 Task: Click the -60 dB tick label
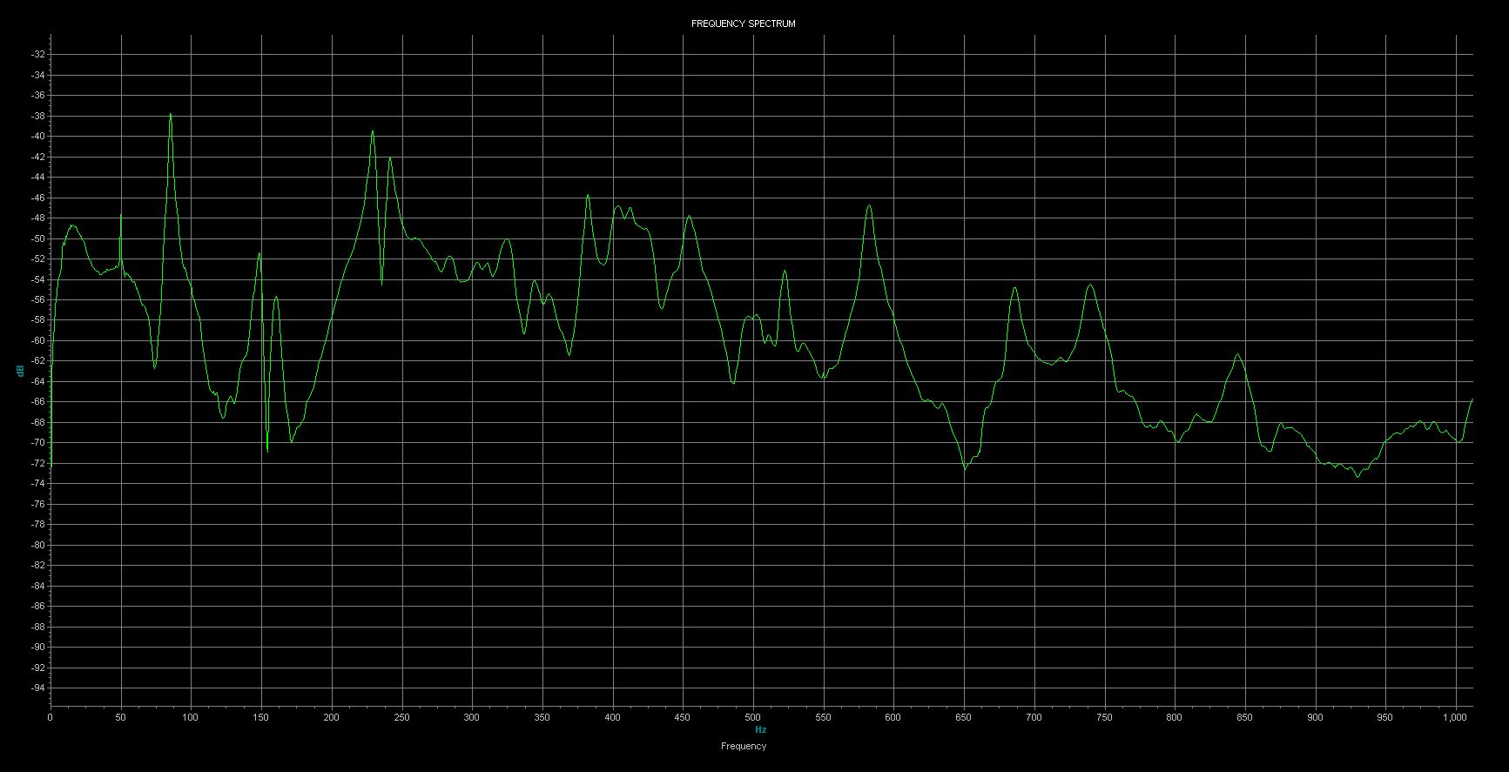pos(37,340)
